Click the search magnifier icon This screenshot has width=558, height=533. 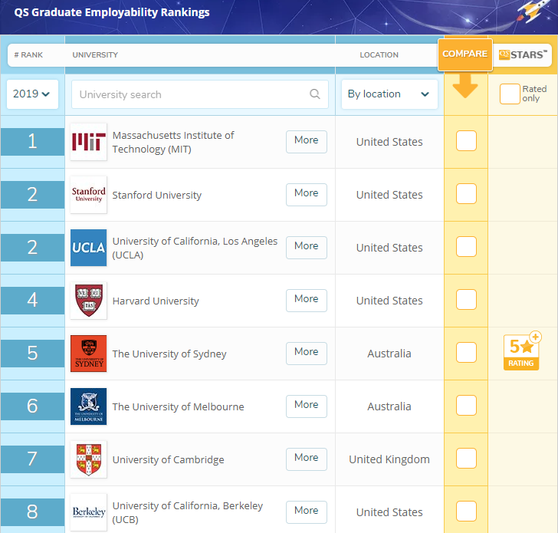314,94
